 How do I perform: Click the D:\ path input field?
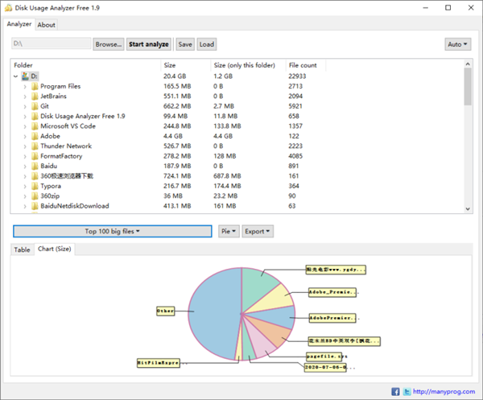point(50,44)
